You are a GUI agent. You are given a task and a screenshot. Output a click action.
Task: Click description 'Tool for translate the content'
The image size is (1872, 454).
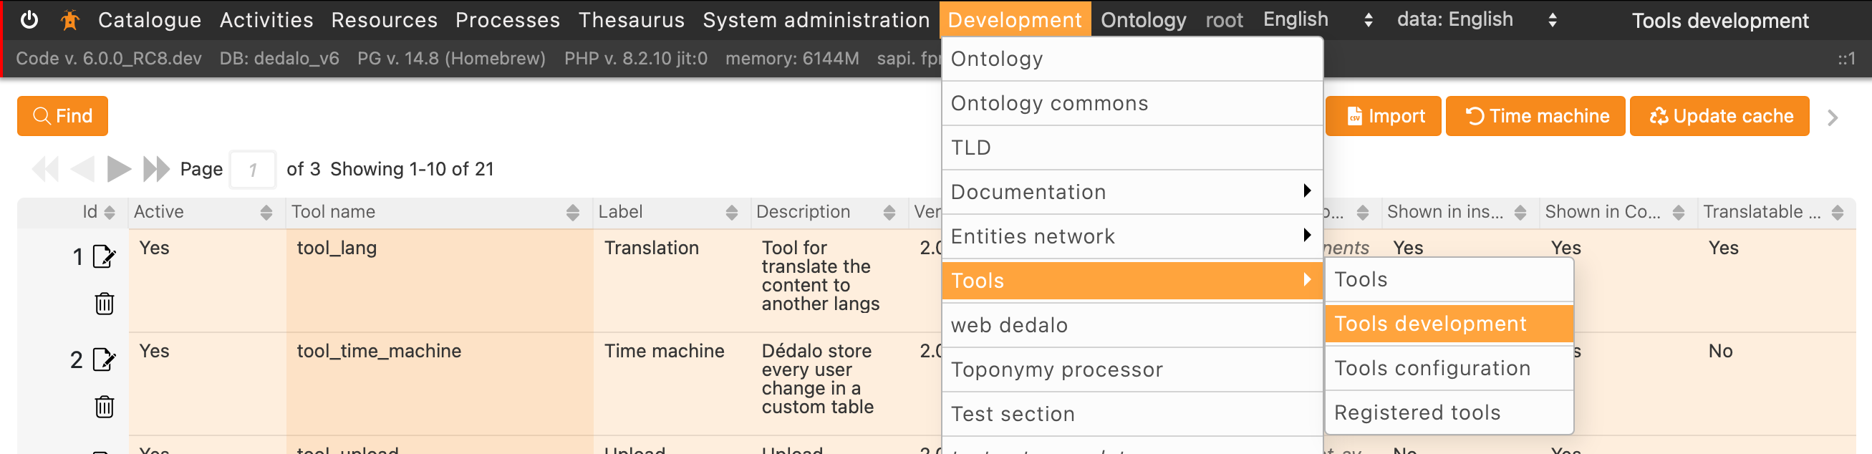[x=821, y=276]
